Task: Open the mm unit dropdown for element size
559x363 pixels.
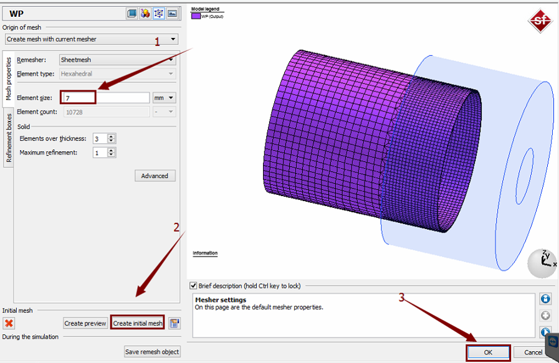Action: (x=165, y=98)
